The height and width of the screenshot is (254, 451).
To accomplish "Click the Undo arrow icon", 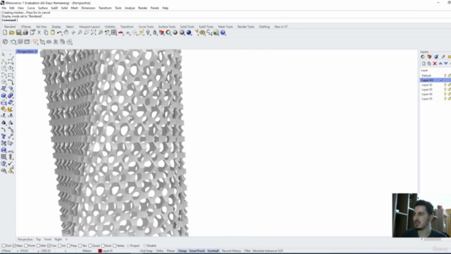I will [59, 32].
